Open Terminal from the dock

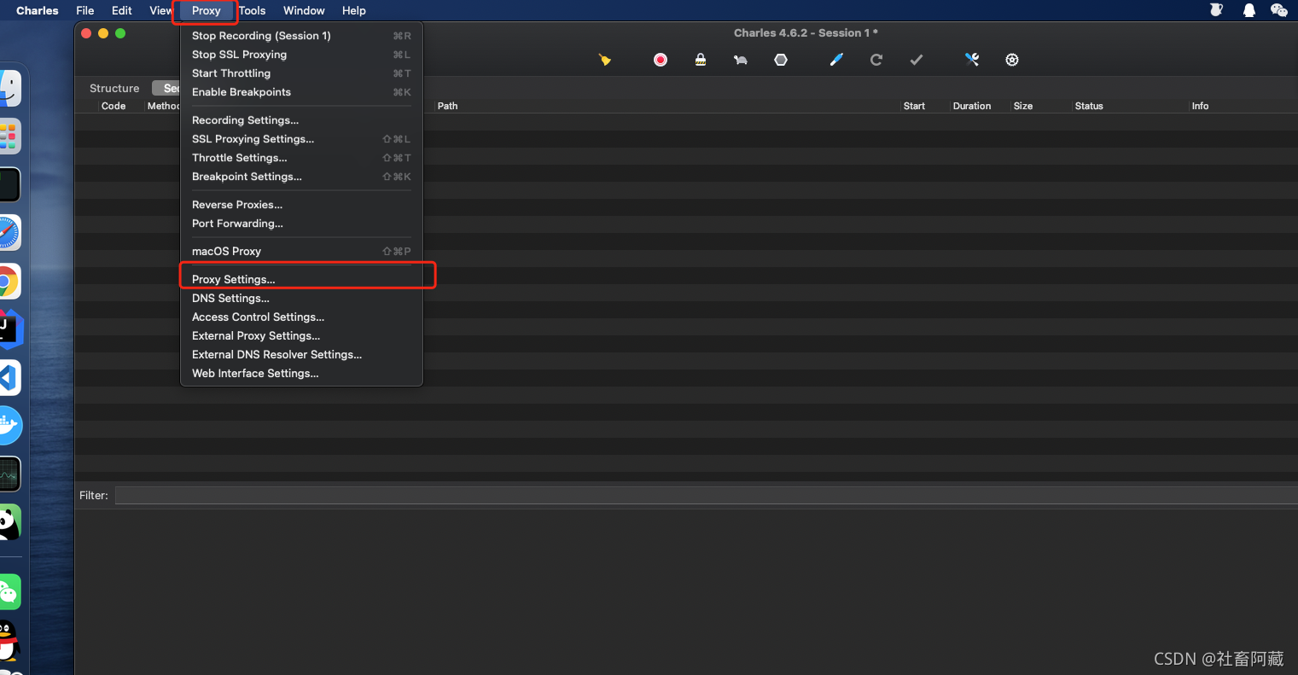9,184
